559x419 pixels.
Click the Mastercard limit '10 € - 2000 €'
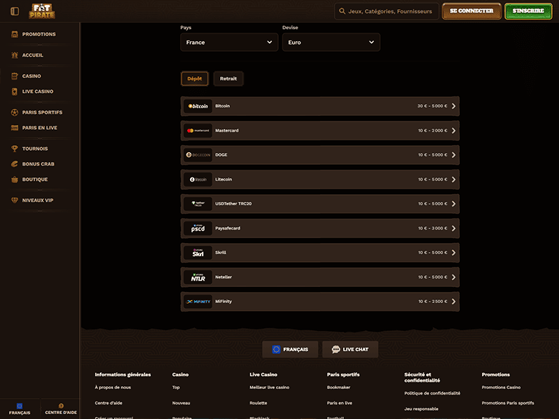click(x=433, y=131)
